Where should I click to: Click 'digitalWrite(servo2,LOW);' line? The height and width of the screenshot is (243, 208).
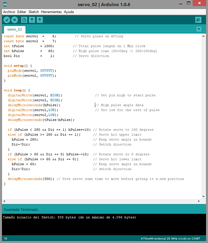[33, 115]
